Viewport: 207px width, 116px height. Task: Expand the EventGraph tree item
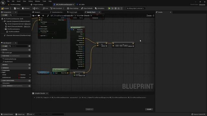1,53
